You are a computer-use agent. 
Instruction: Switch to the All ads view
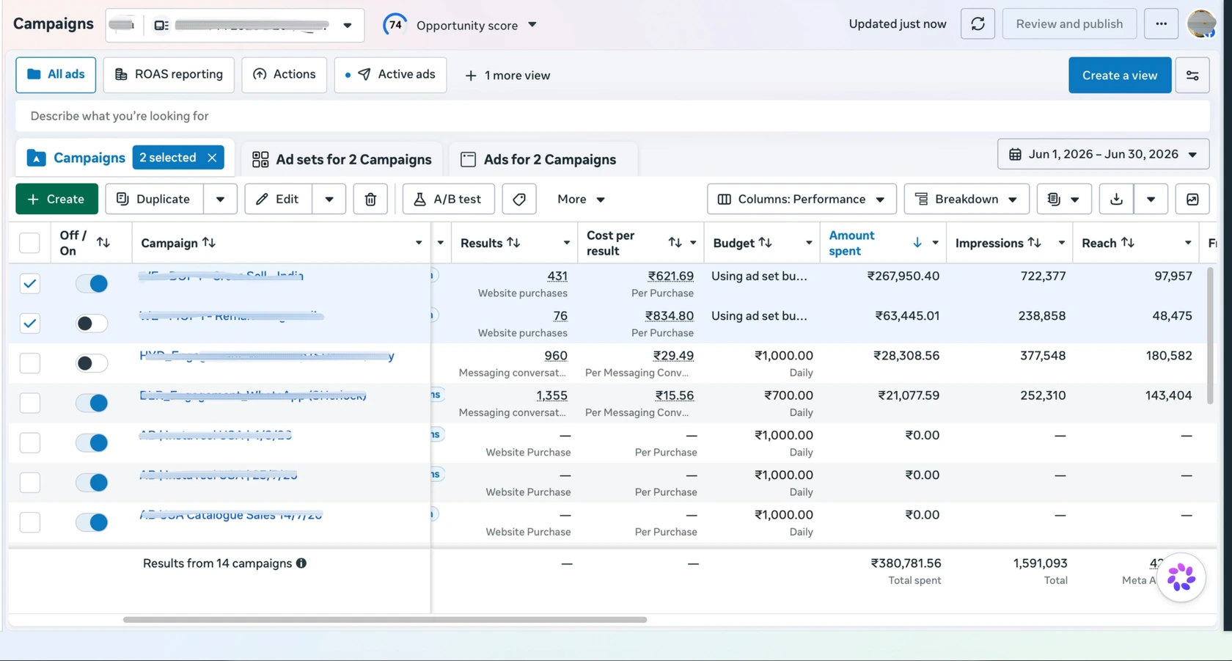(x=56, y=75)
